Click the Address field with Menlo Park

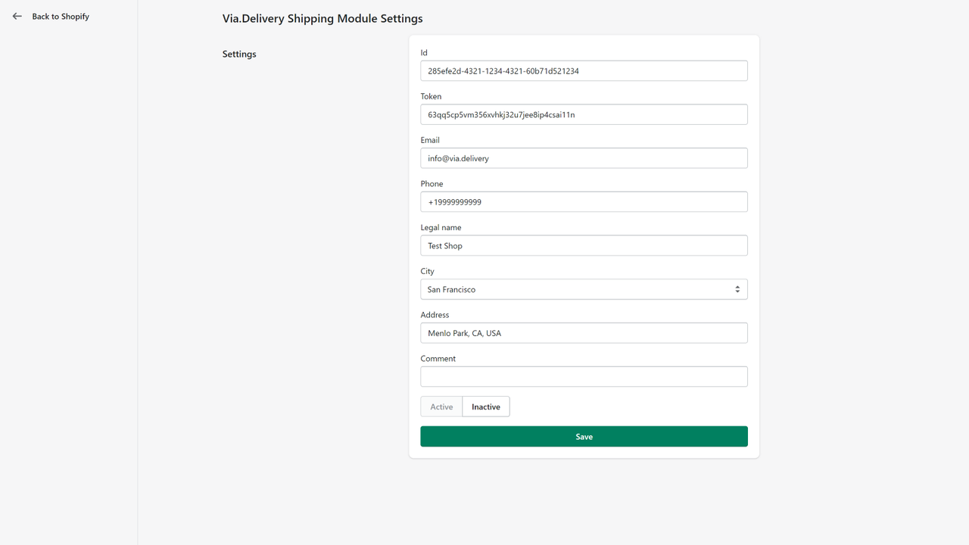pos(584,333)
